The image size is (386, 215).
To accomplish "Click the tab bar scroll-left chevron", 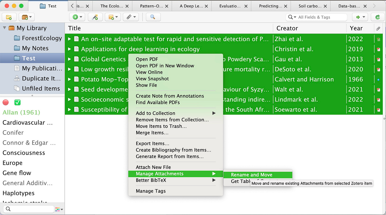I will [72, 6].
